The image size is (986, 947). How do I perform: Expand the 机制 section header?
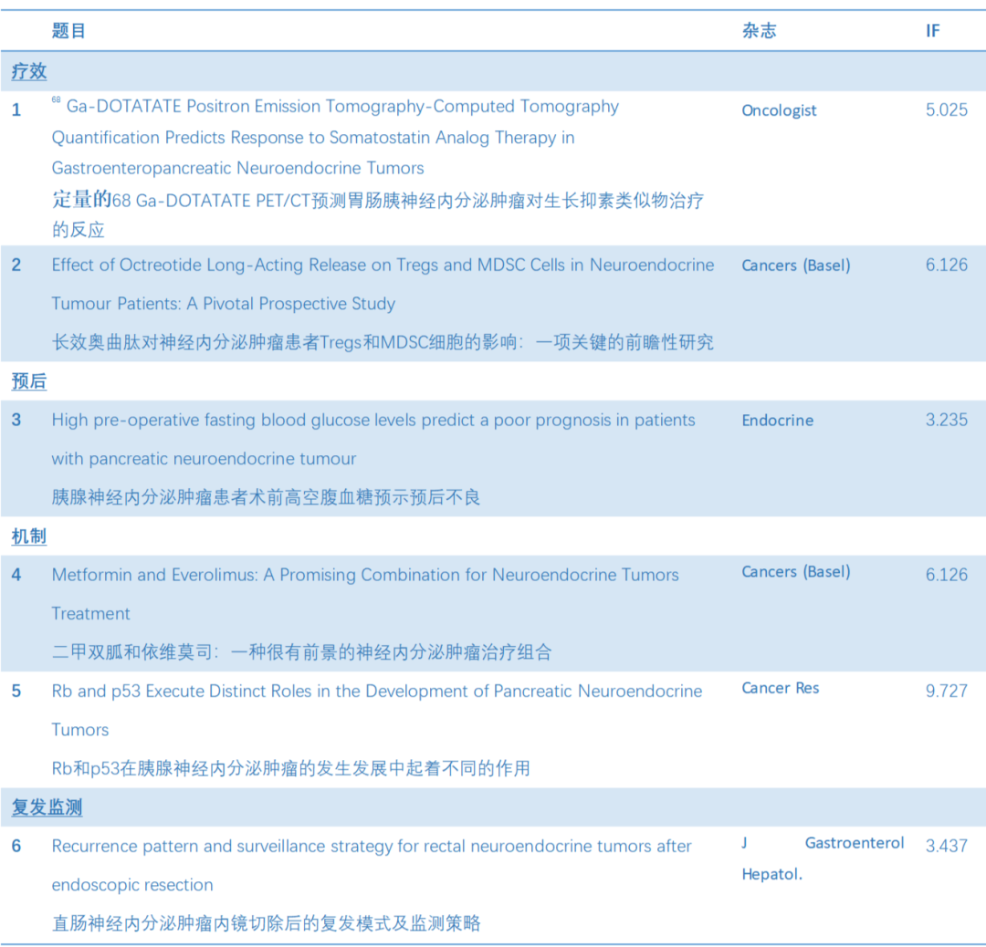coord(28,536)
